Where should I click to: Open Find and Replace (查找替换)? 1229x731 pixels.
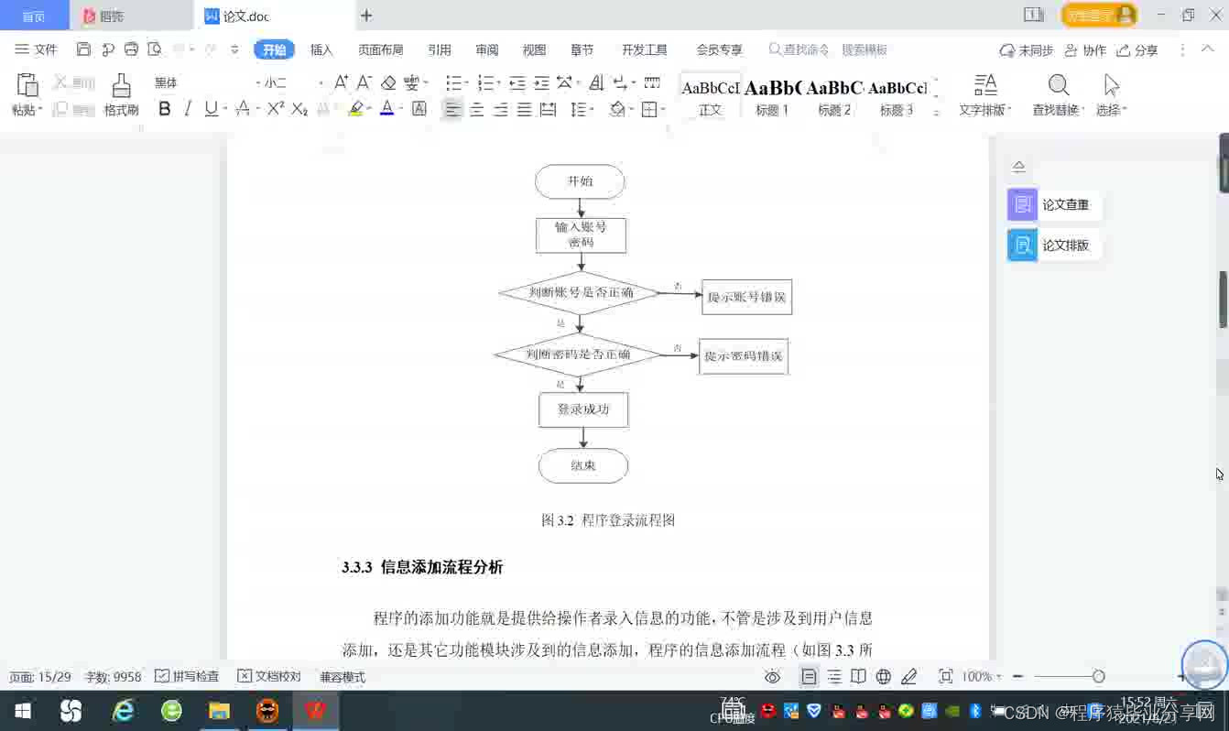click(1058, 95)
